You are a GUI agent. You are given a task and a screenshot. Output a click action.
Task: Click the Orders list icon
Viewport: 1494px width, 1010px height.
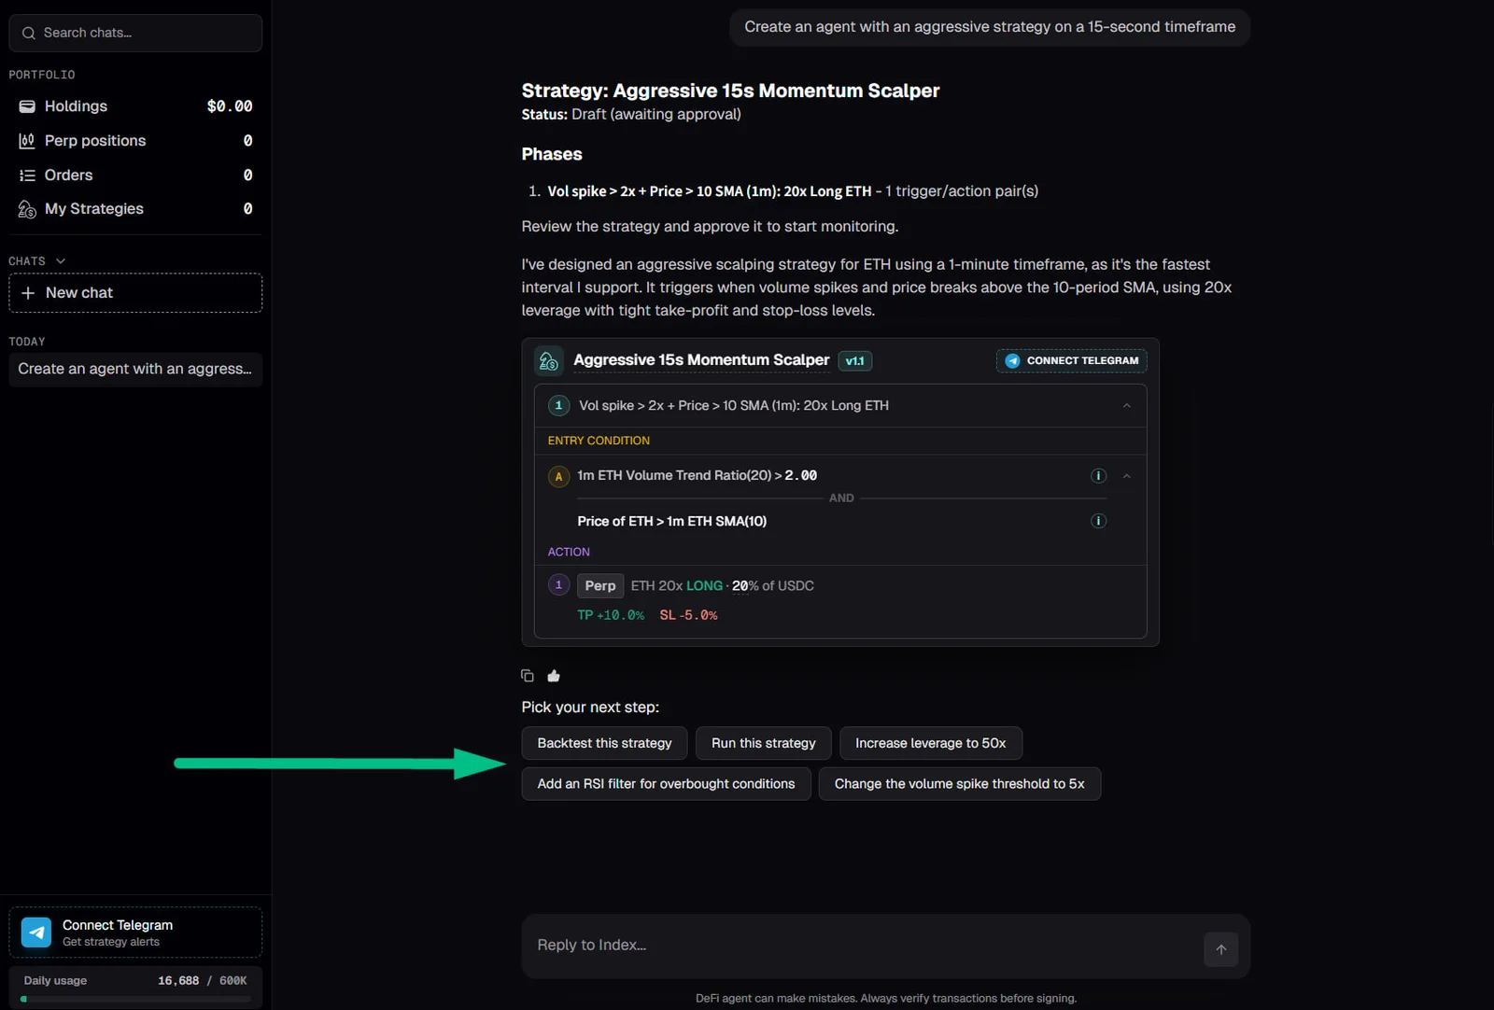(x=27, y=175)
